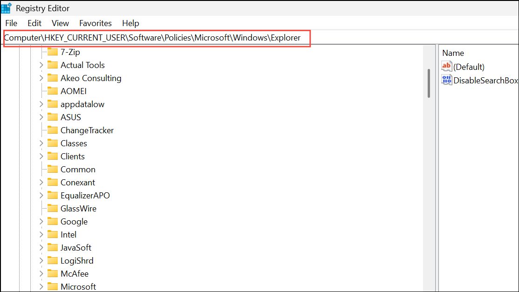Select the Classes folder icon
This screenshot has height=292, width=519.
pos(53,143)
